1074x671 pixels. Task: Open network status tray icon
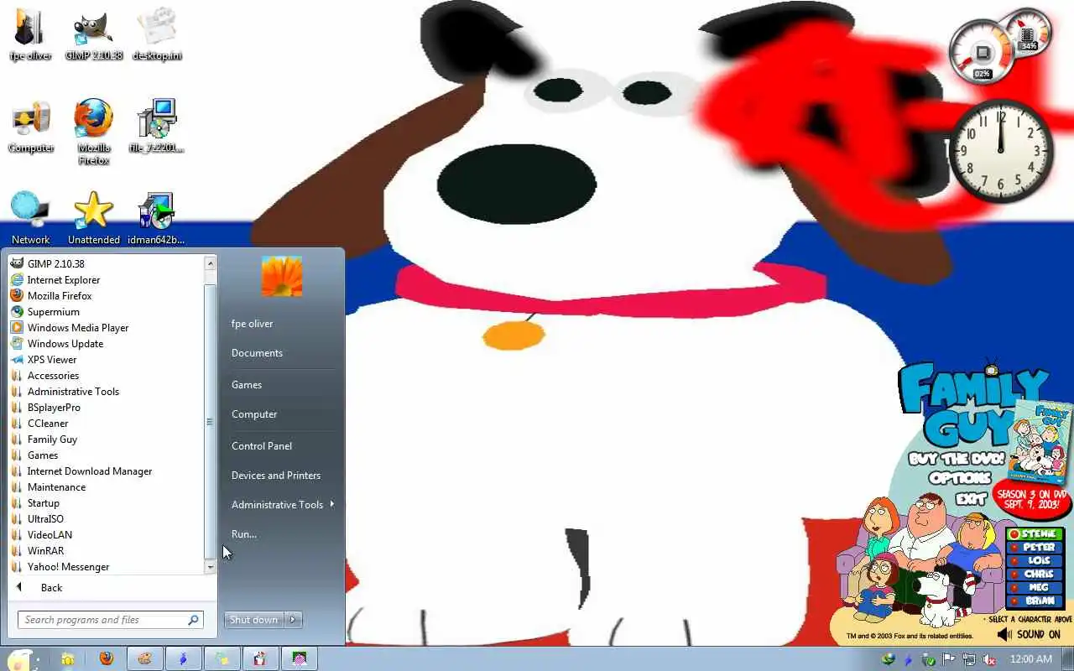969,659
